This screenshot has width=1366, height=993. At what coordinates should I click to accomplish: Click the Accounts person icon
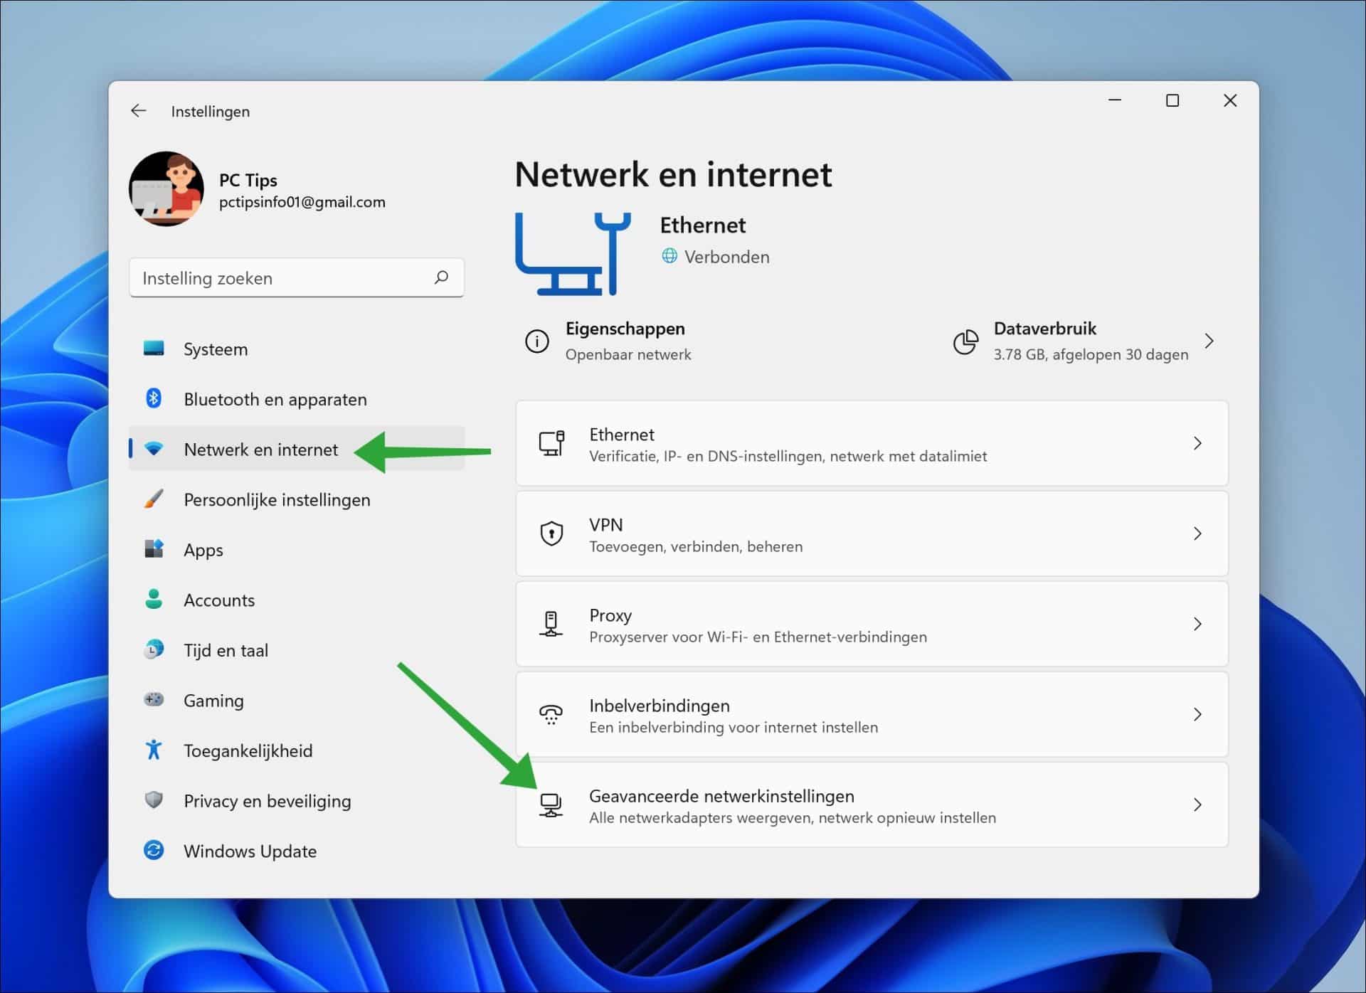(154, 600)
